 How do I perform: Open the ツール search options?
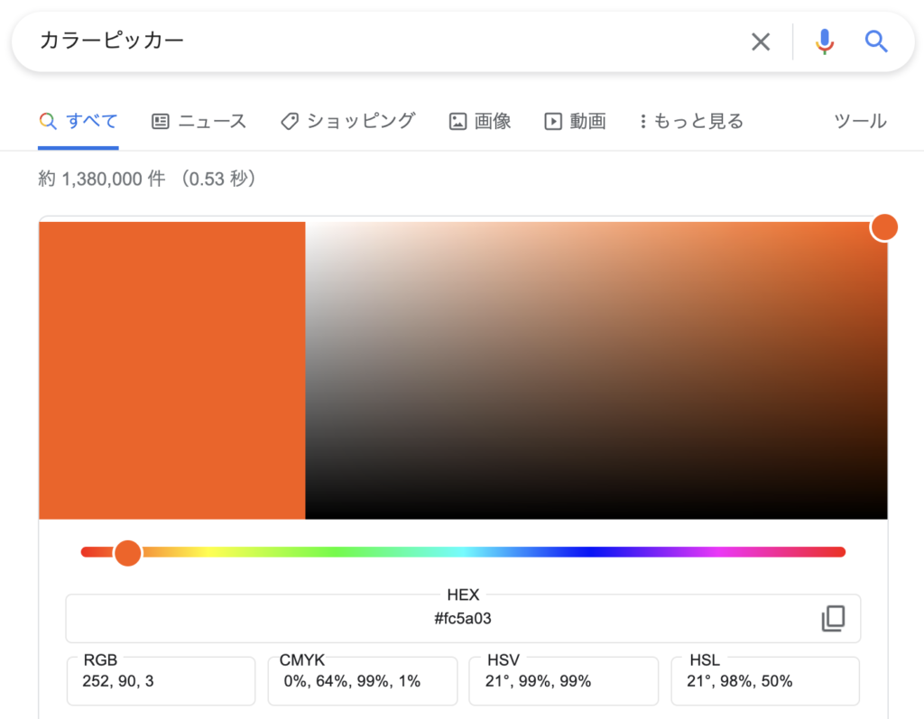tap(859, 121)
